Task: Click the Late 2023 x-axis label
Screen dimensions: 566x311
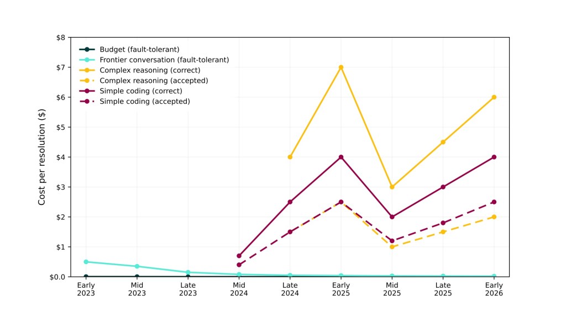Action: 188,289
